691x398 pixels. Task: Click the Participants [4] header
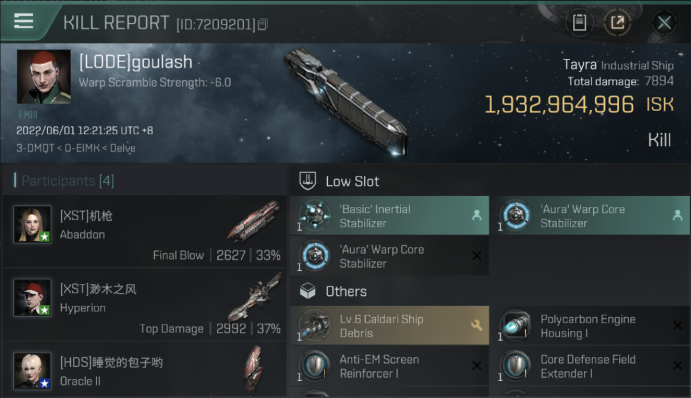coord(67,181)
